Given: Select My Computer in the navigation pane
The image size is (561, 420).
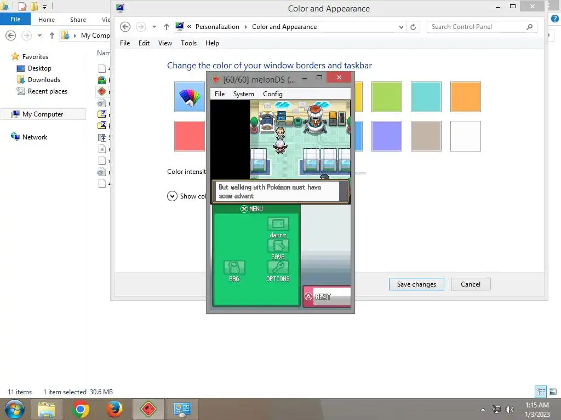Looking at the screenshot, I should coord(43,114).
